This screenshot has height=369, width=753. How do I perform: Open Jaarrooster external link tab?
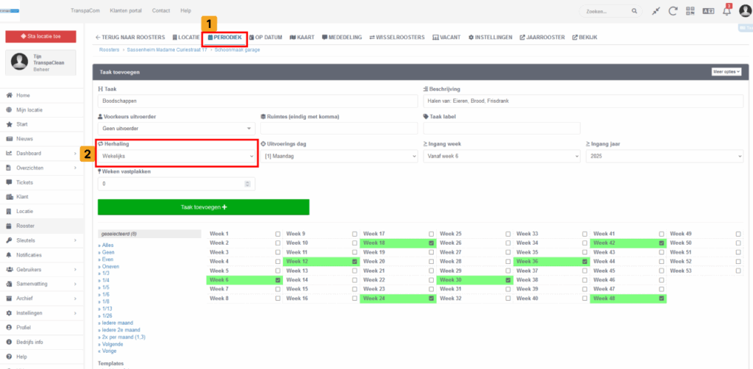click(x=542, y=37)
